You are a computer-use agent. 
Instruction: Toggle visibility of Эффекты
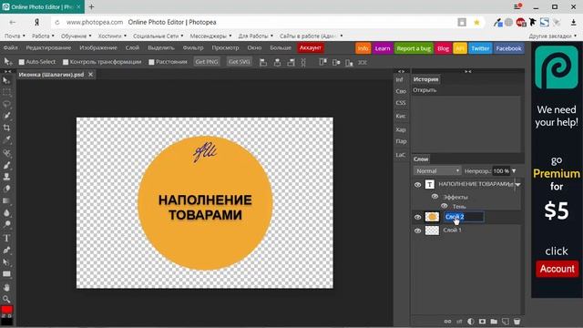[x=435, y=197]
